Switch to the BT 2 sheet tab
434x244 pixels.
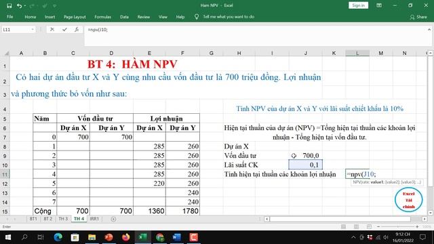48,219
